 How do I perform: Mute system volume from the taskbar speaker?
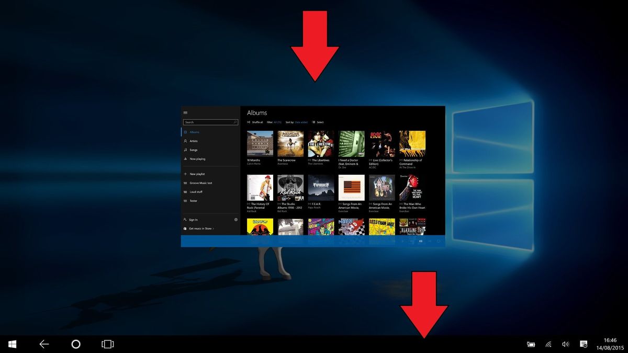(565, 344)
